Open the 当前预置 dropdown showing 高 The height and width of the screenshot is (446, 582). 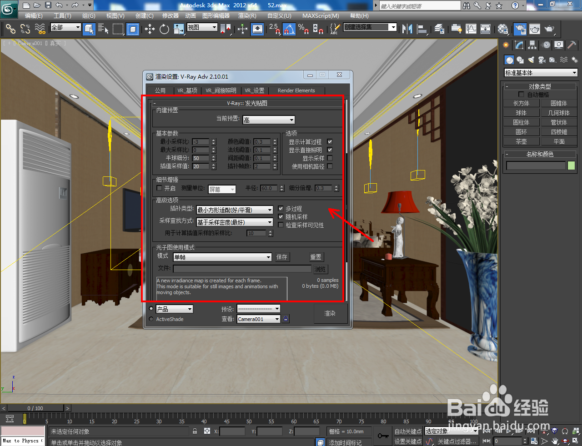tap(269, 120)
